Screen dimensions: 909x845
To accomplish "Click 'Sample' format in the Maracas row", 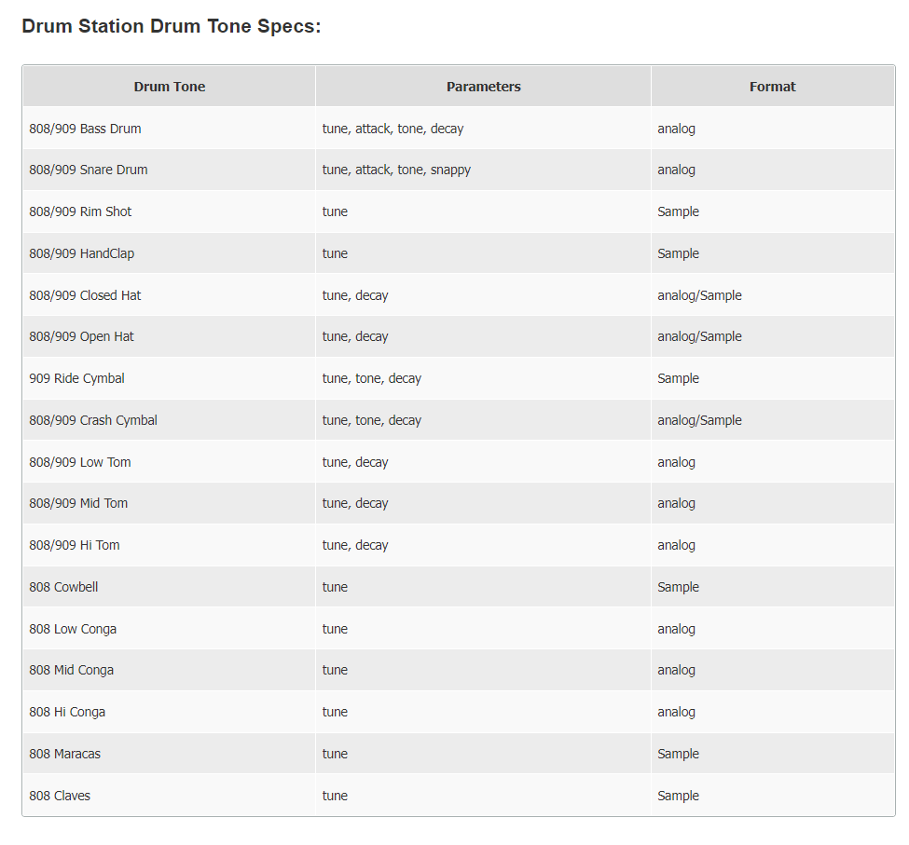I will pyautogui.click(x=773, y=754).
